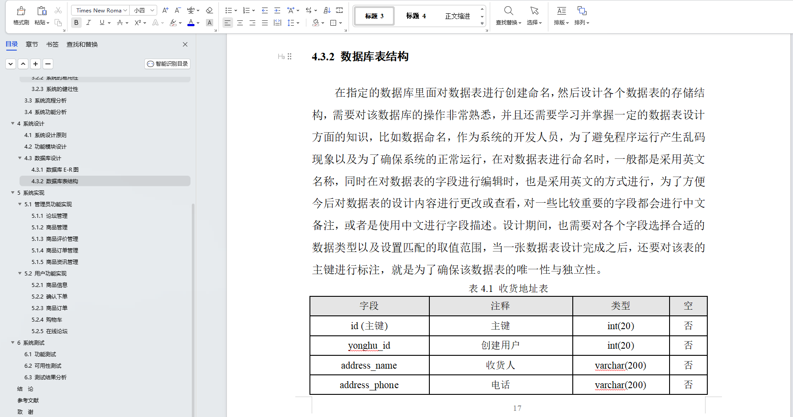Click the move-down heading arrow button
Image resolution: width=793 pixels, height=417 pixels.
click(x=11, y=64)
